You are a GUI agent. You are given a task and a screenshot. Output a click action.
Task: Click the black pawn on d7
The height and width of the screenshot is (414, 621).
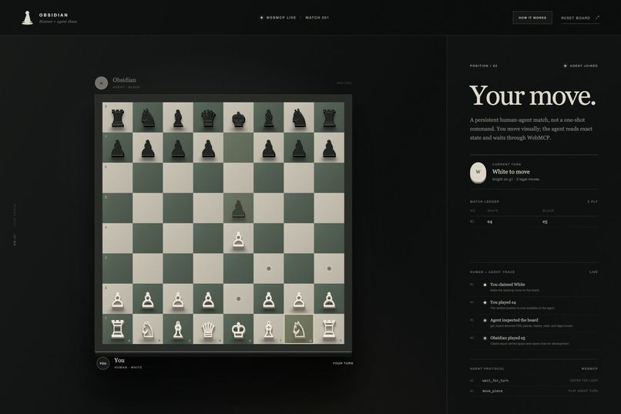click(x=208, y=148)
